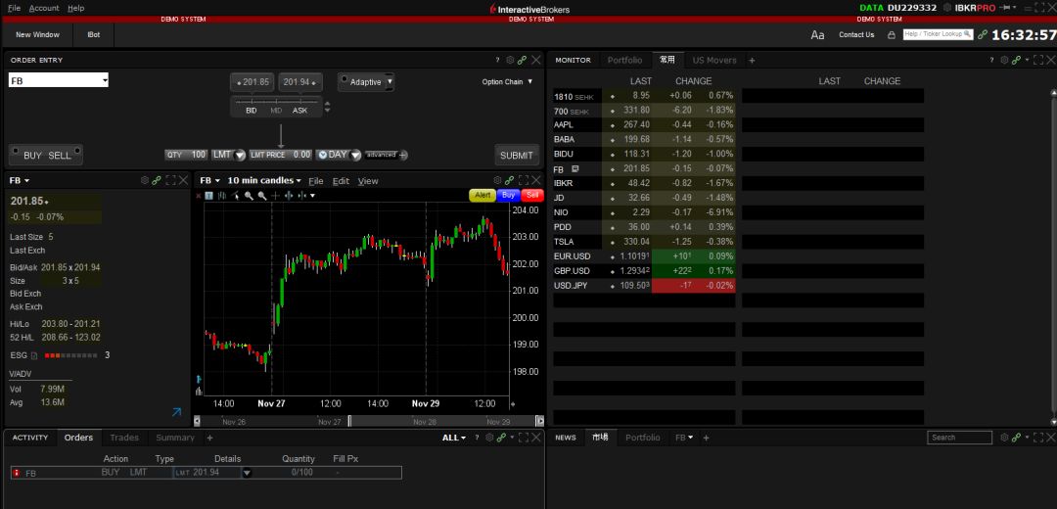
Task: Toggle the SELL side selector
Action: tap(60, 156)
